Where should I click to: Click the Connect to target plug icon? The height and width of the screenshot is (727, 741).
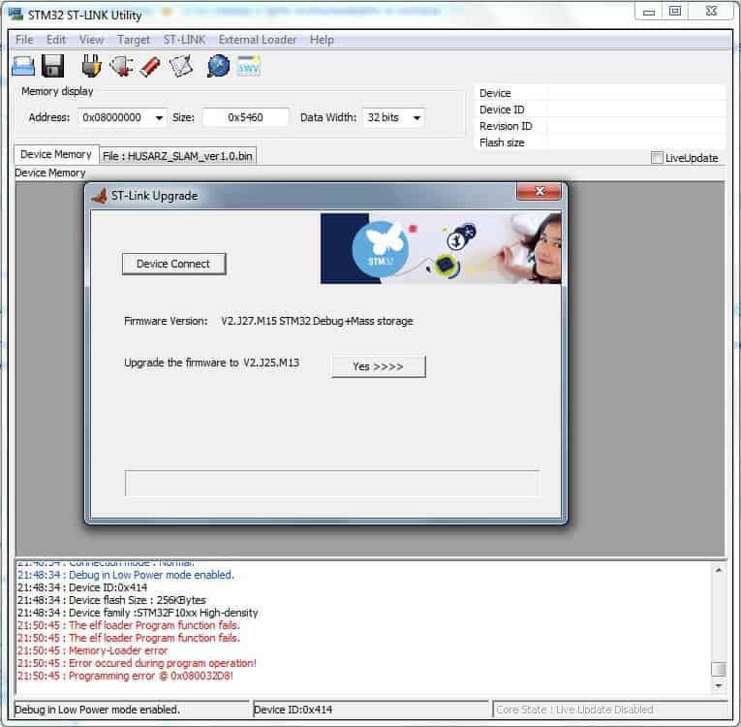coord(91,66)
